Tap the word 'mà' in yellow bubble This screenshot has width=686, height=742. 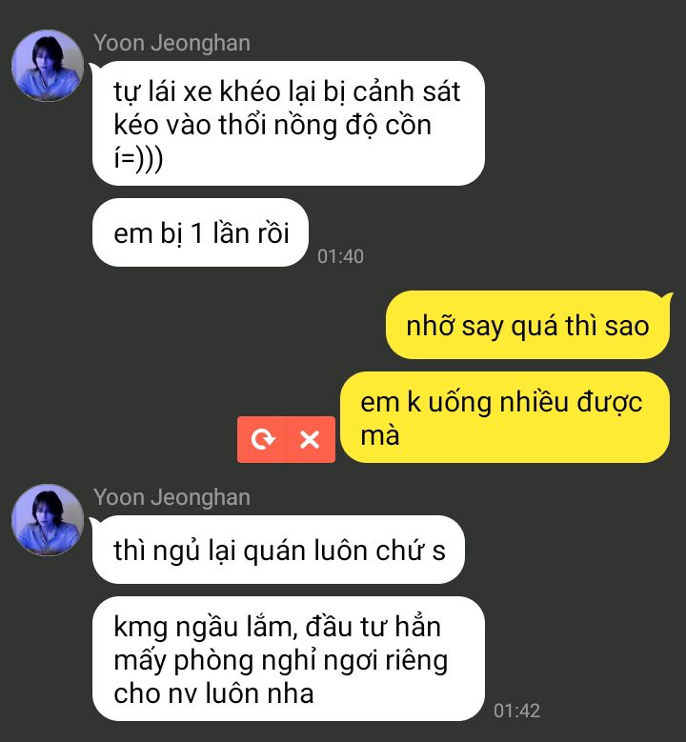(x=380, y=435)
